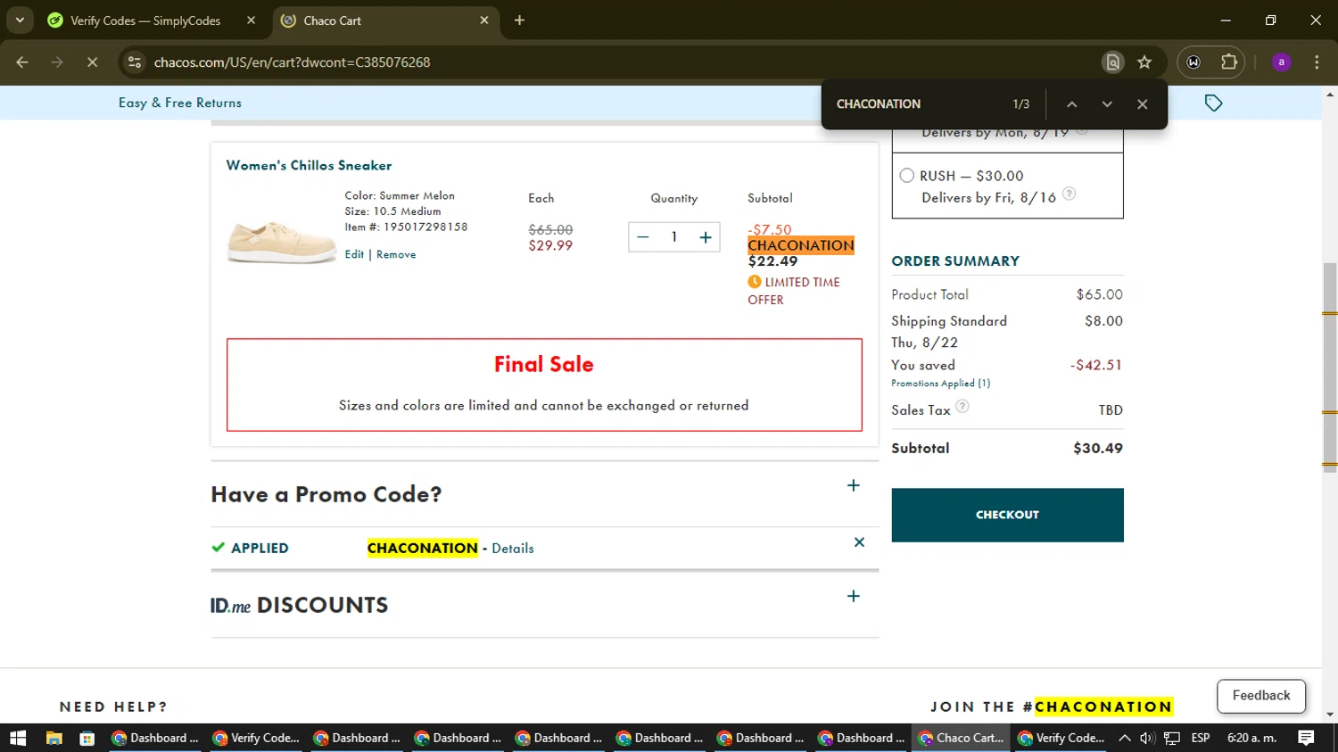Open the find-in-page search icon in address bar
This screenshot has width=1338, height=752.
click(1112, 62)
